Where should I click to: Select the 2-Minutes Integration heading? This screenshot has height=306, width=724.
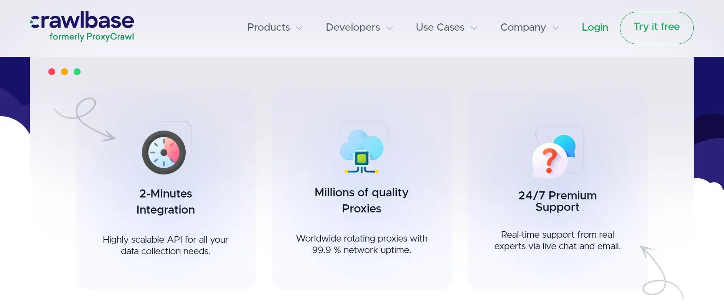(166, 202)
